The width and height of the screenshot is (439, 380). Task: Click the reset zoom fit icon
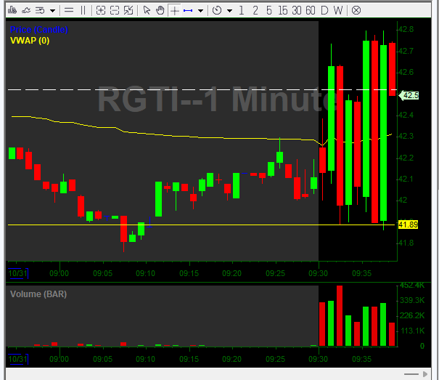[x=128, y=11]
